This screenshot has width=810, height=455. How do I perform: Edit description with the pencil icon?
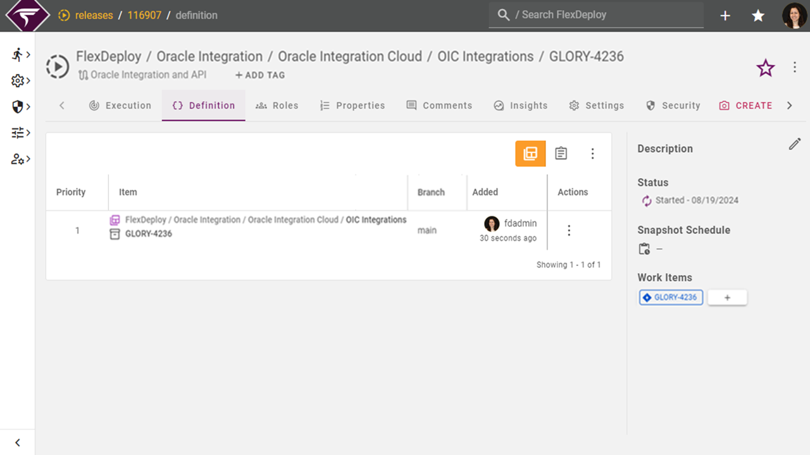(794, 145)
